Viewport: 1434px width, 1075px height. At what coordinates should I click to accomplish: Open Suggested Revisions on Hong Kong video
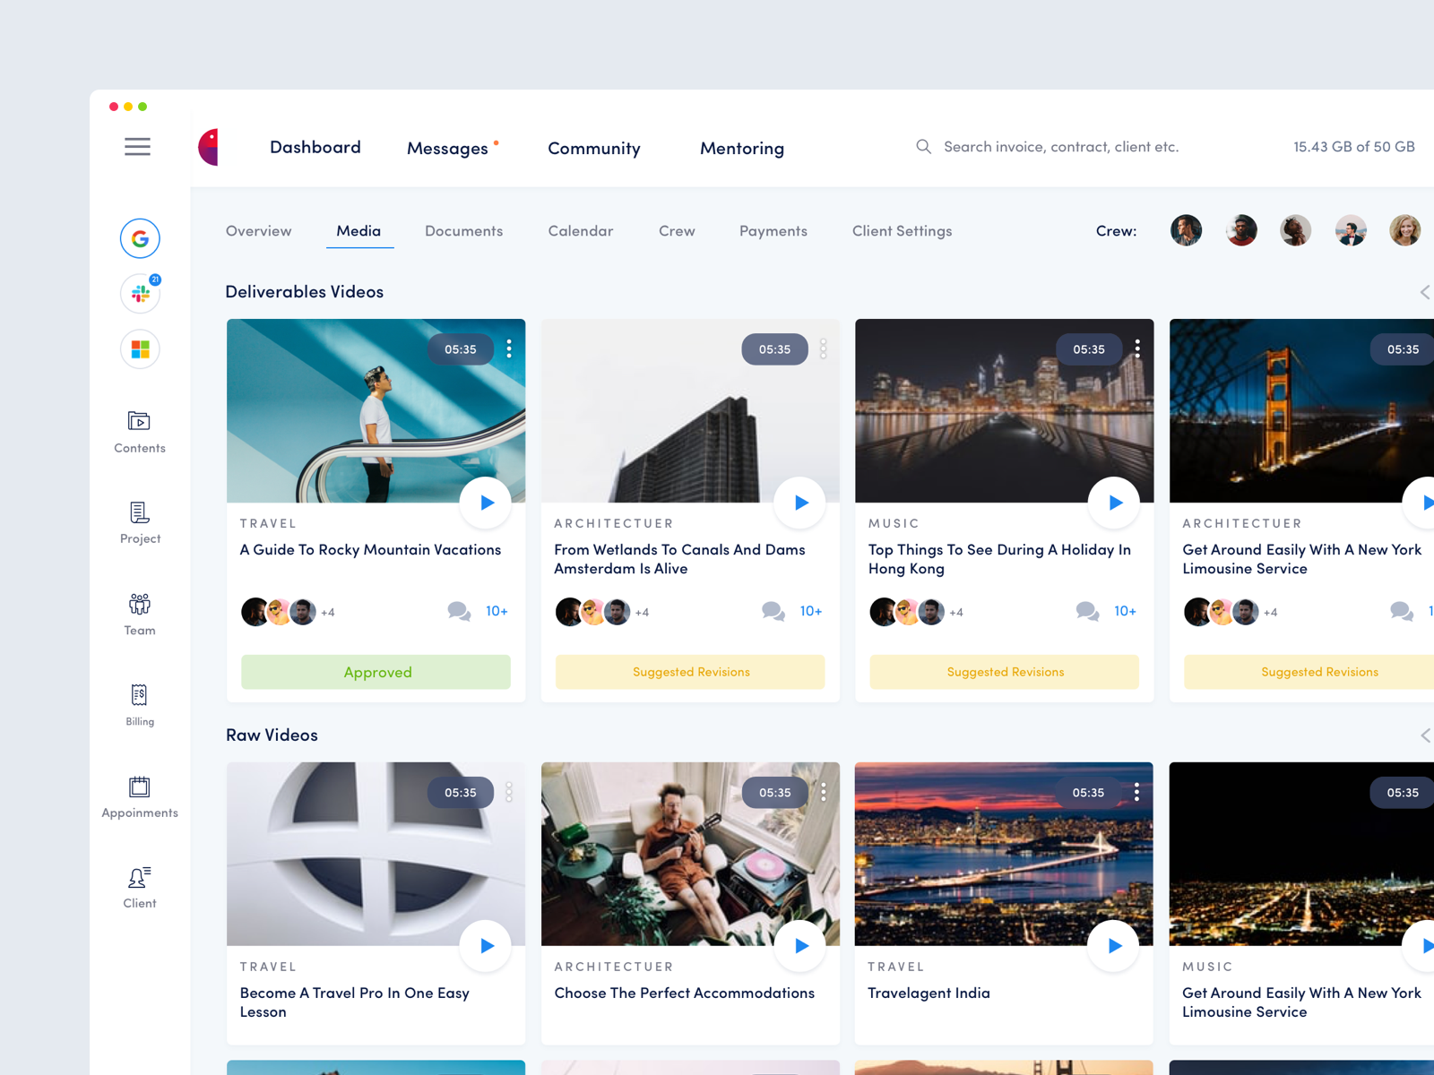pyautogui.click(x=1004, y=672)
